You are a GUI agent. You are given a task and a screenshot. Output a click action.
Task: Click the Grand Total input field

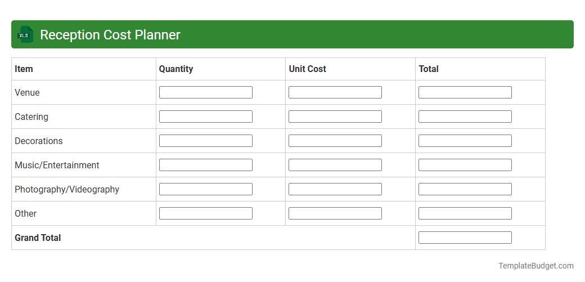pyautogui.click(x=465, y=238)
